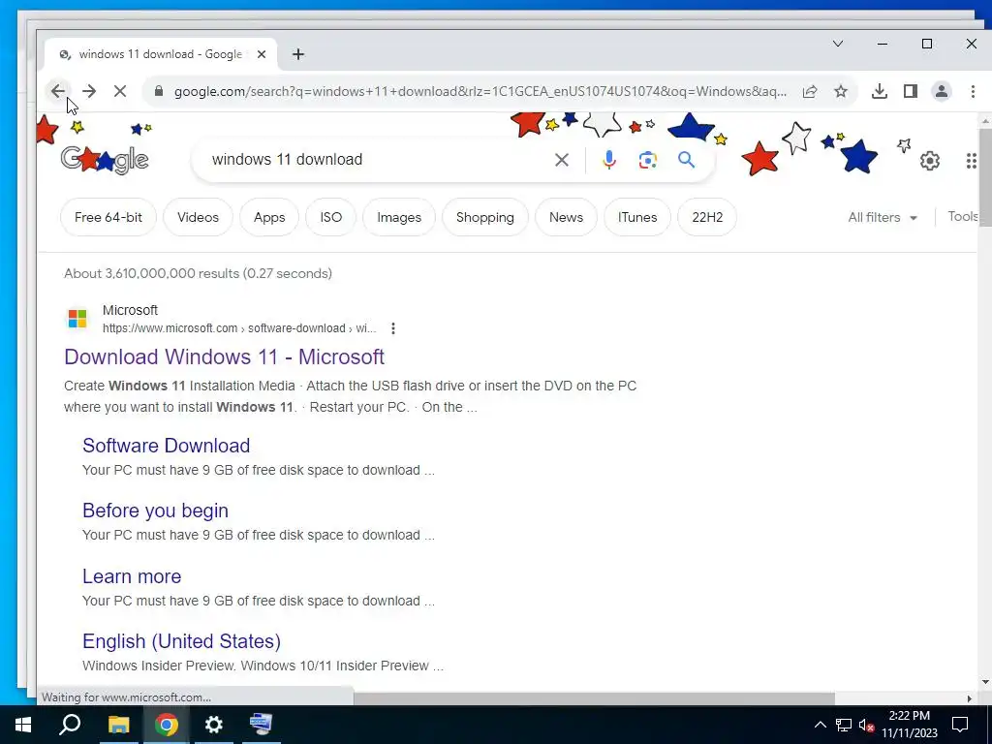
Task: Select the 22H2 filter chip
Action: click(x=706, y=217)
